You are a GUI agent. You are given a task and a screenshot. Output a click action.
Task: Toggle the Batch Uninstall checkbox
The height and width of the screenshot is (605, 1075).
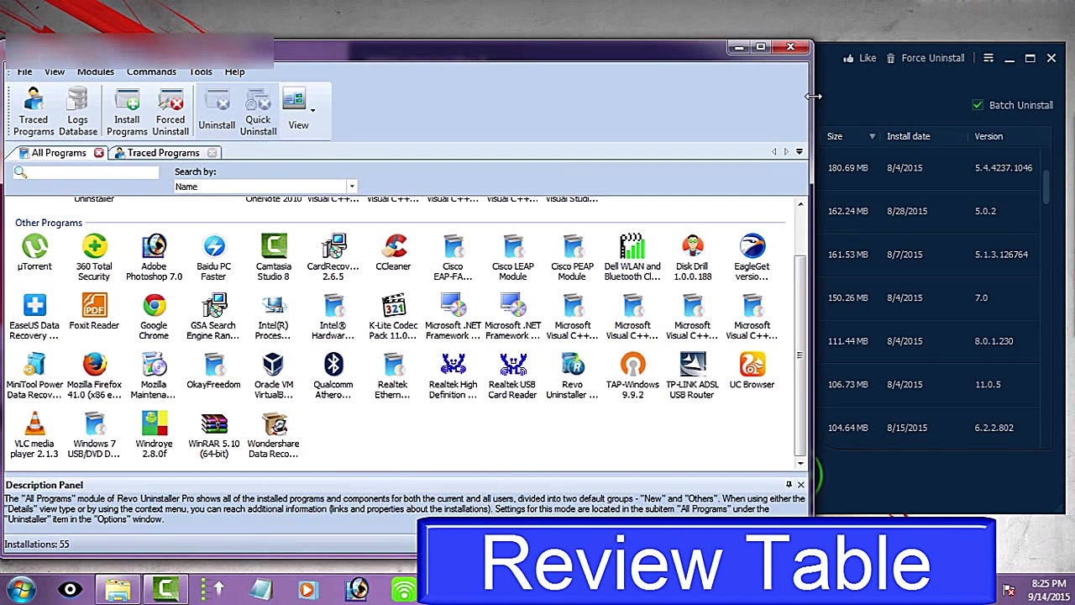pyautogui.click(x=978, y=105)
